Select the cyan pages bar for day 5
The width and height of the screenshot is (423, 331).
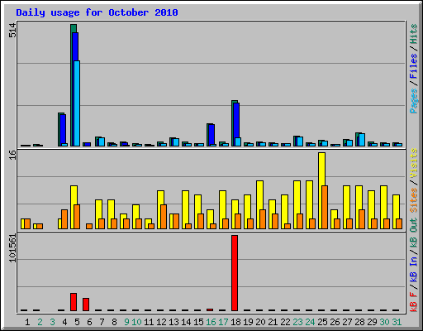tap(77, 103)
